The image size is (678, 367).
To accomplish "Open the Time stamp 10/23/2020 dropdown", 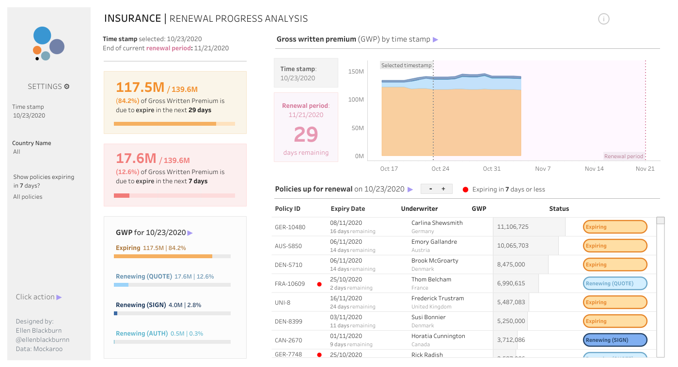I will coord(29,116).
